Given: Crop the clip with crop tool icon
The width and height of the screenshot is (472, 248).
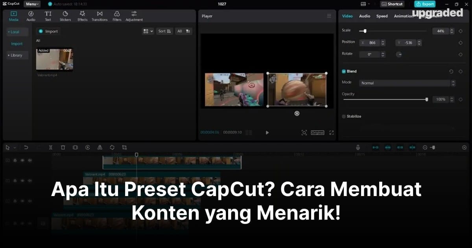Looking at the screenshot, I should point(124,147).
